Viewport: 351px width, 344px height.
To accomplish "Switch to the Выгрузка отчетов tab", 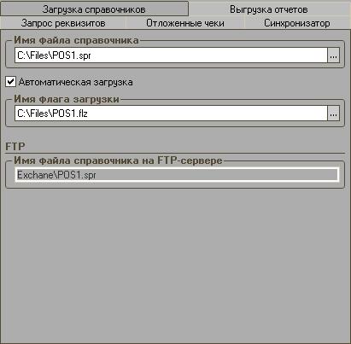I will click(x=269, y=9).
